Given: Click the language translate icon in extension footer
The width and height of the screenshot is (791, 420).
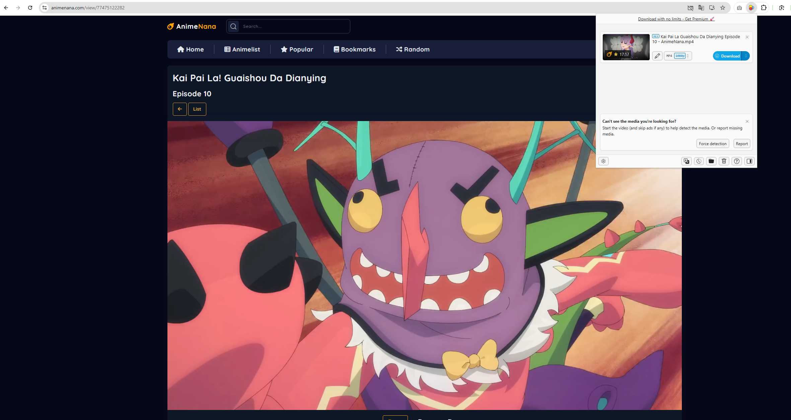Looking at the screenshot, I should coord(687,161).
